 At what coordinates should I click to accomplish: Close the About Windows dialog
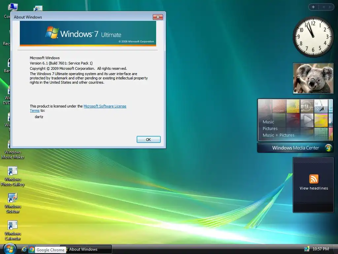coord(158,17)
